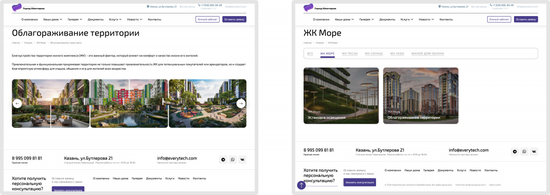Image resolution: width=550 pixels, height=195 pixels.
Task: Open WhatsApp link on Облагораживание территории page footer
Action: pos(233,160)
